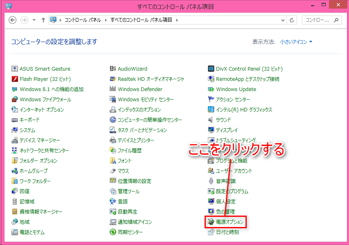Image resolution: width=349 pixels, height=245 pixels.
Task: Open the 色の管理 link
Action: (x=225, y=212)
